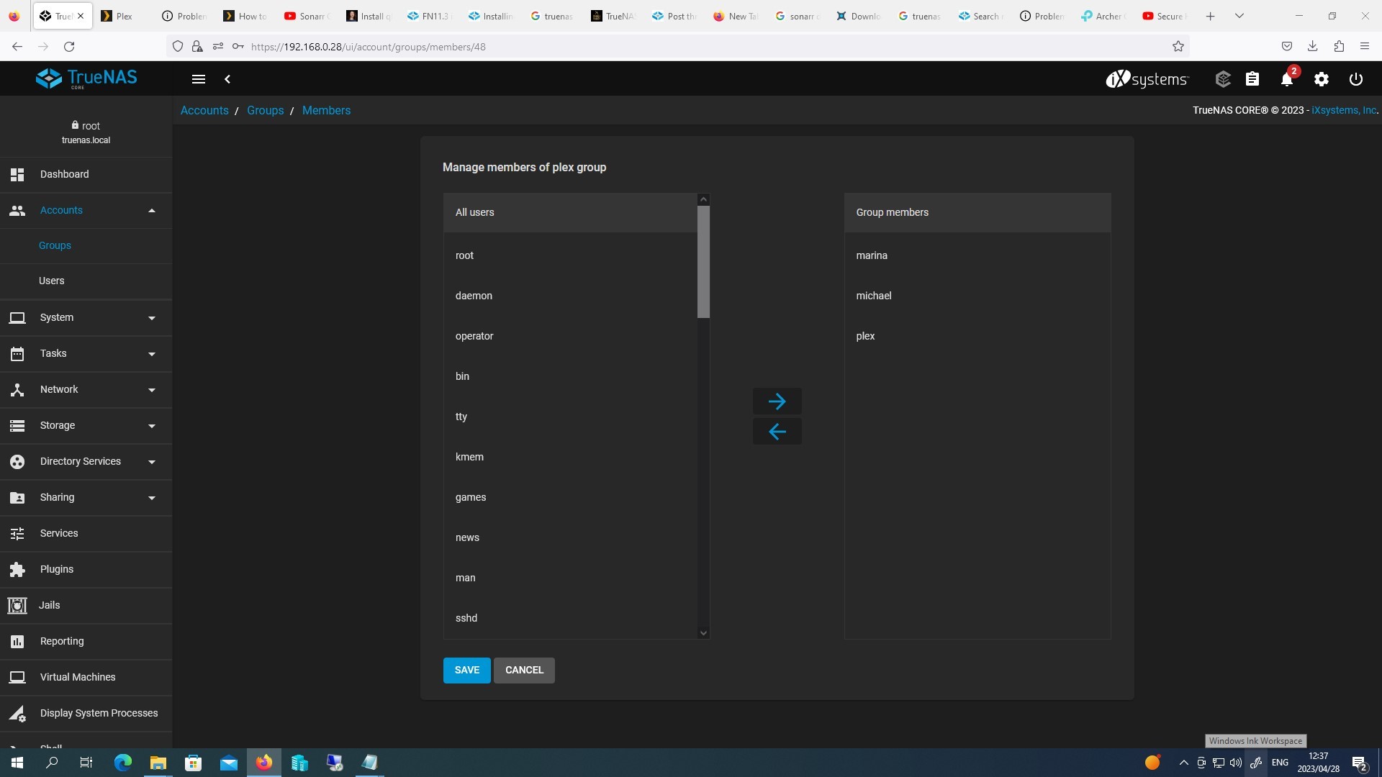Open Virtual Machines in the sidebar
Image resolution: width=1382 pixels, height=777 pixels.
click(86, 678)
